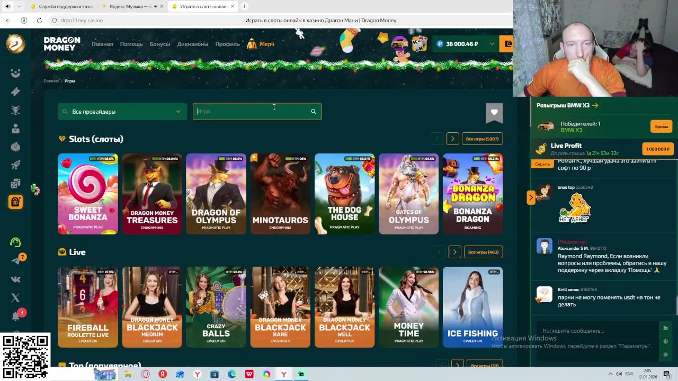Click the person with tie sidebar icon

pos(15,129)
